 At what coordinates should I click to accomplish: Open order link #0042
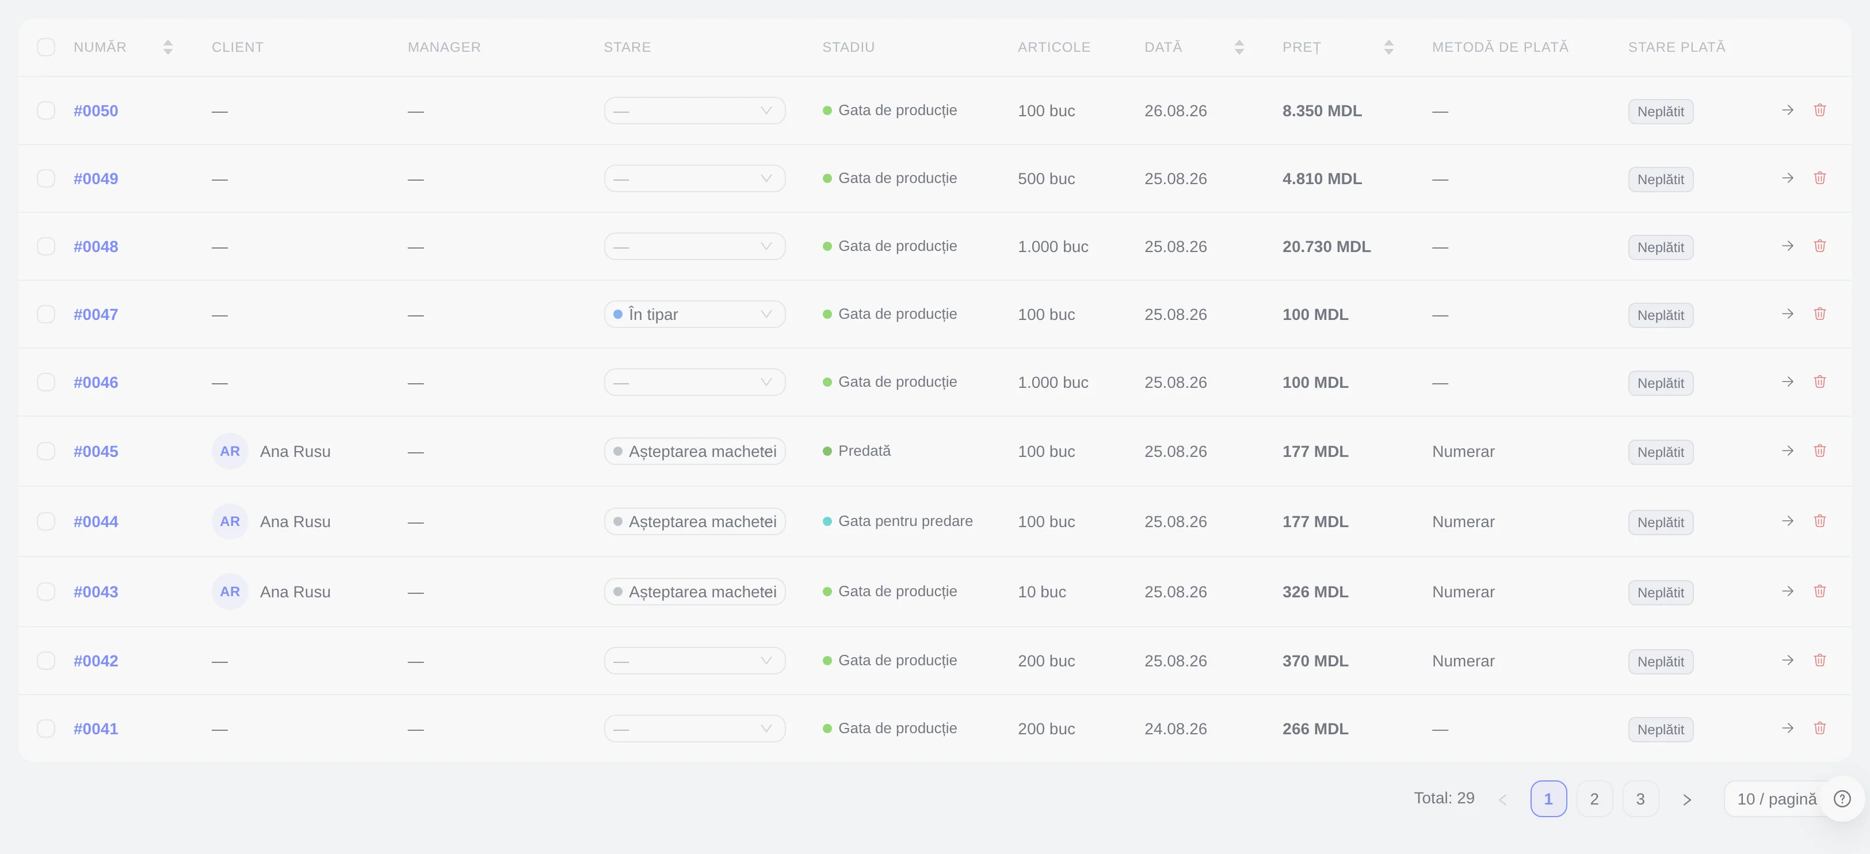(96, 661)
